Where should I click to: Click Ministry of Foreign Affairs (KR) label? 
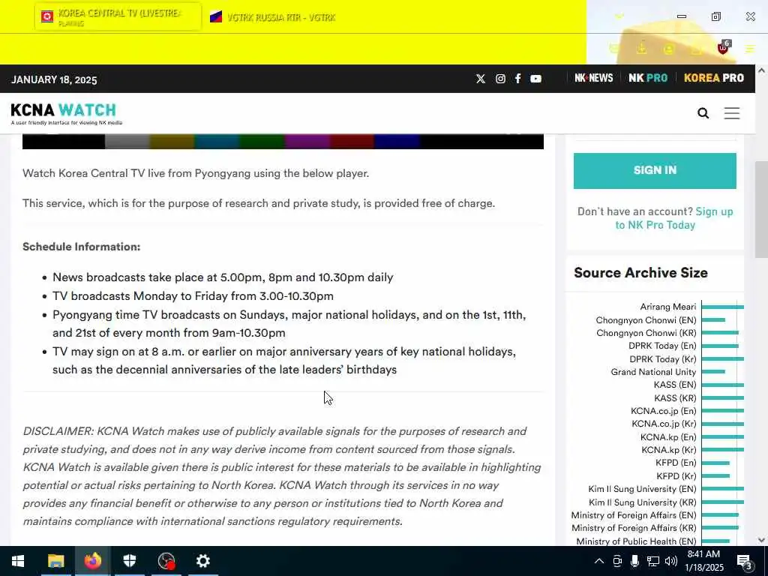634,528
